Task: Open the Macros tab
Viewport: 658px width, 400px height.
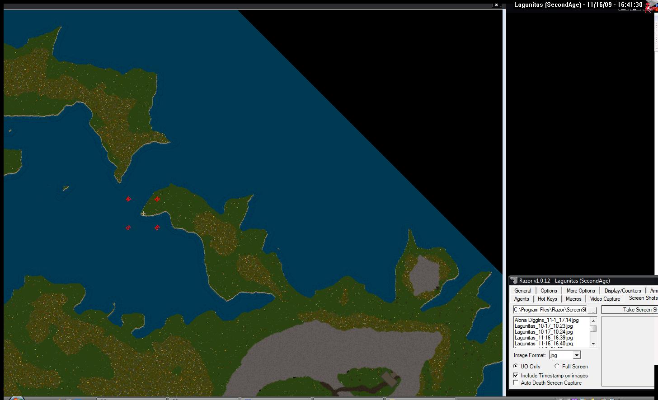Action: pyautogui.click(x=573, y=299)
